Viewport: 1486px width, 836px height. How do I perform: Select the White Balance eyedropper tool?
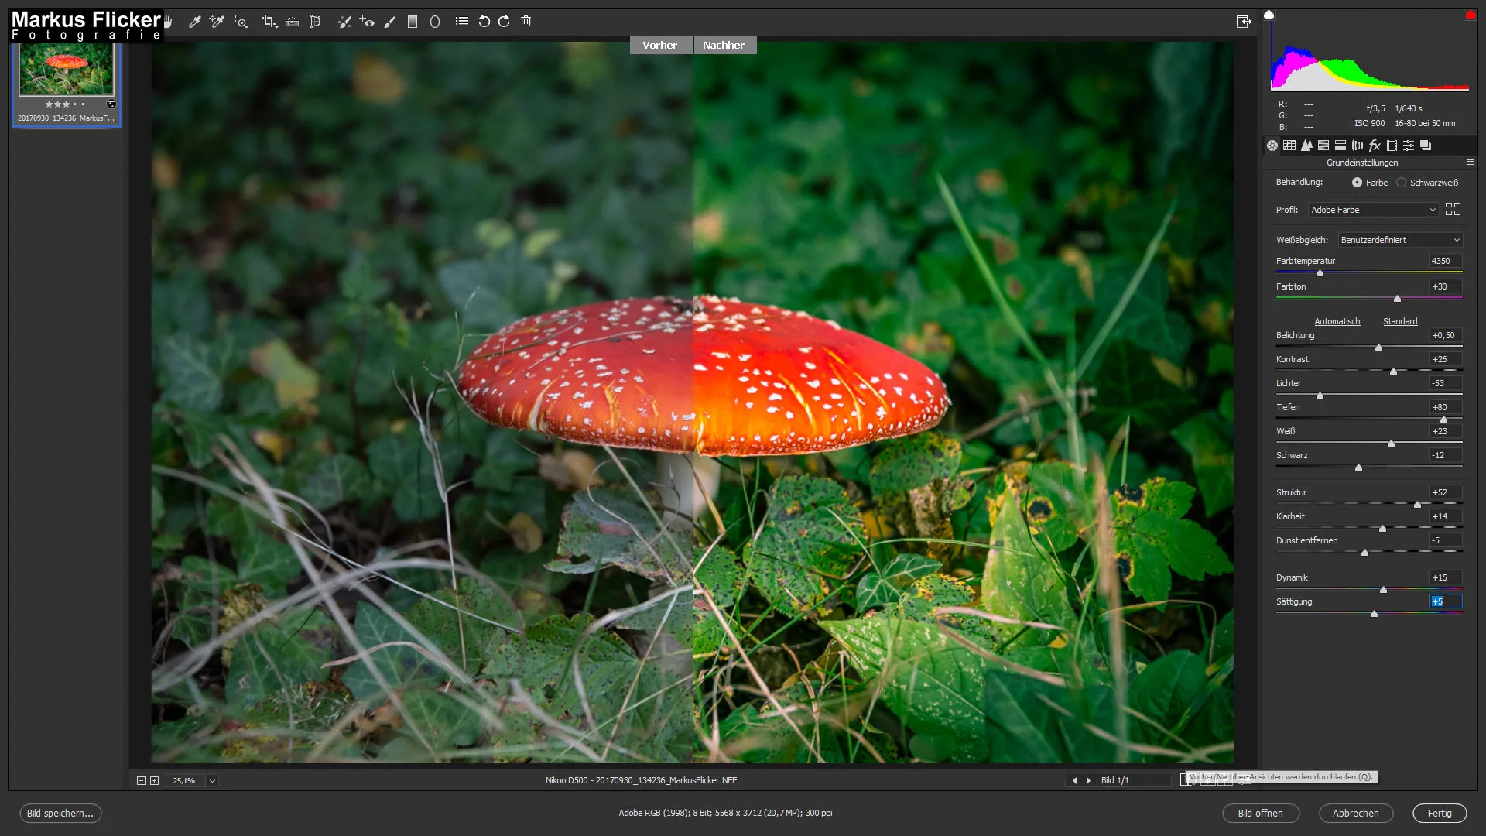(194, 22)
